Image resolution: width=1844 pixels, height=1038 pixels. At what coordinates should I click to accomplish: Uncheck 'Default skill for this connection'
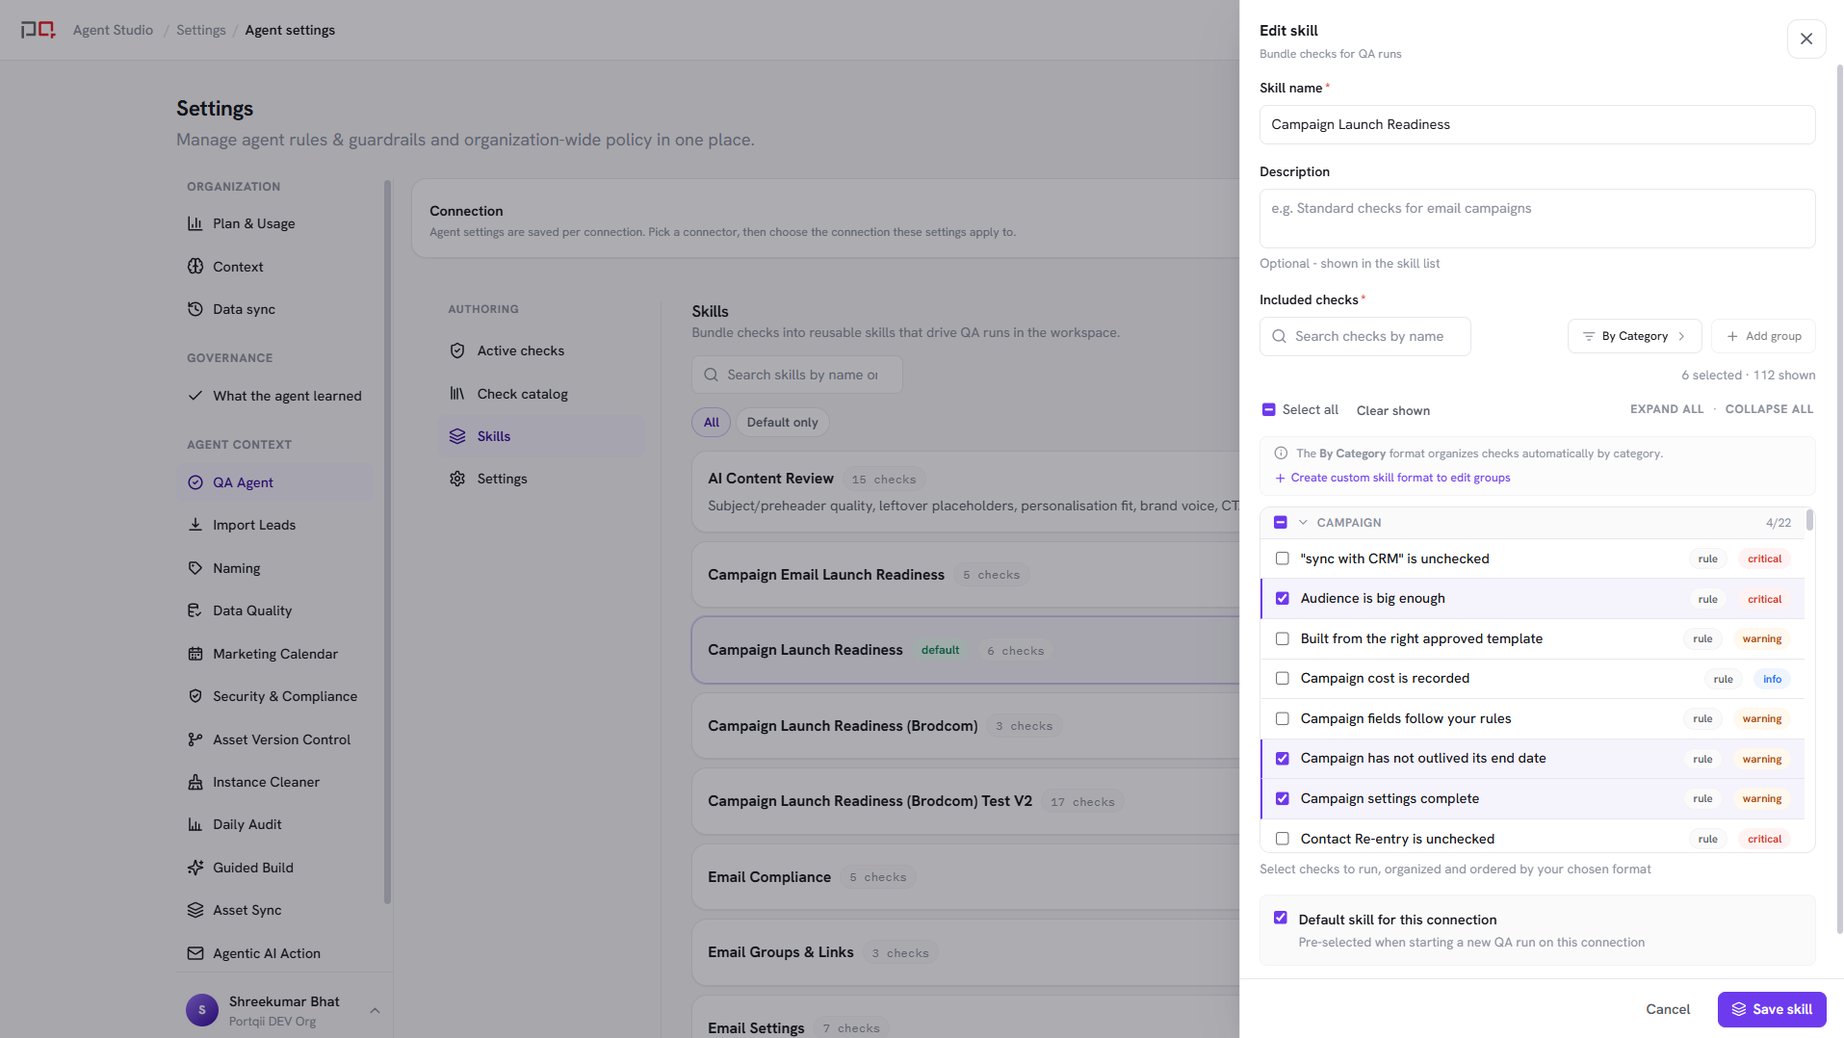click(x=1281, y=918)
